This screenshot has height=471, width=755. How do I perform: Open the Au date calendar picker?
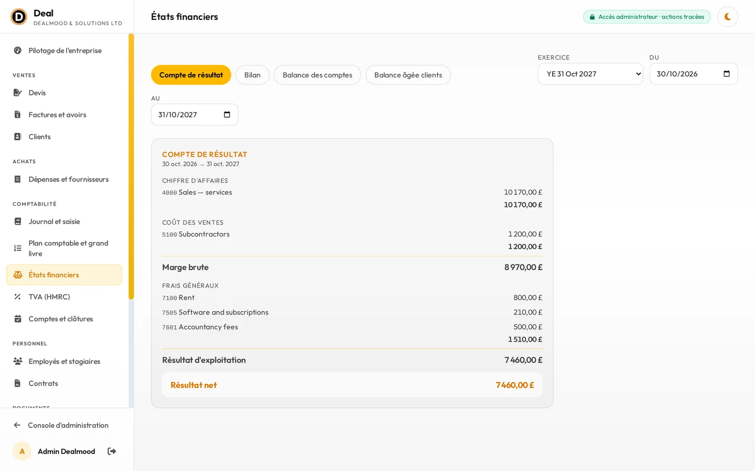point(227,115)
